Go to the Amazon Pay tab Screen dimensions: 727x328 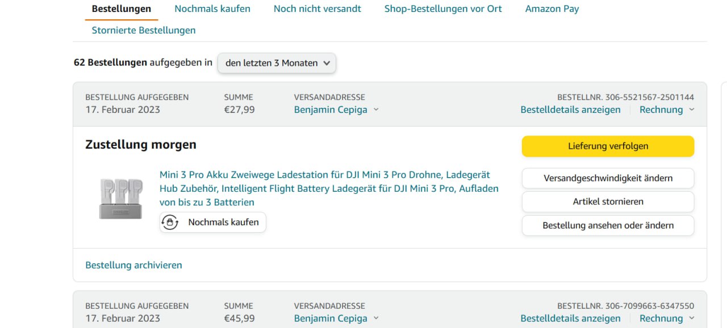coord(551,9)
